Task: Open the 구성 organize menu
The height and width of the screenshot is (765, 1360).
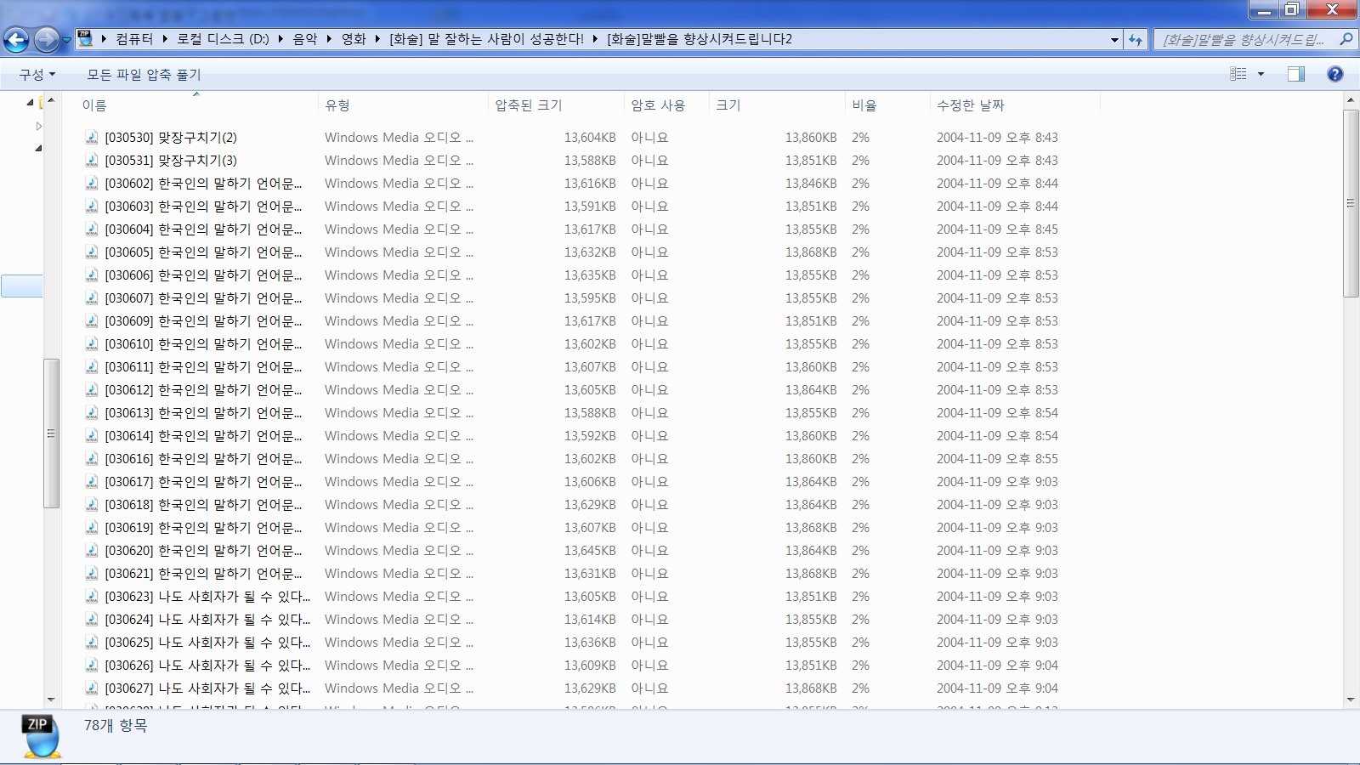Action: pos(37,75)
